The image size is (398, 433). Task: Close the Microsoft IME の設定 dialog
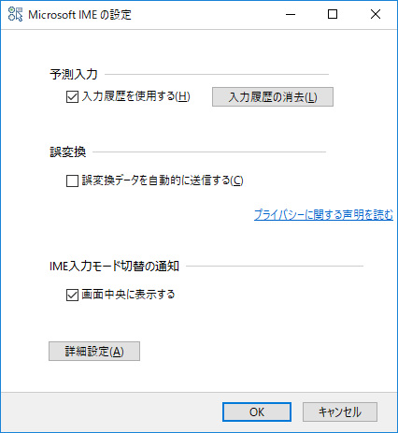[x=376, y=14]
